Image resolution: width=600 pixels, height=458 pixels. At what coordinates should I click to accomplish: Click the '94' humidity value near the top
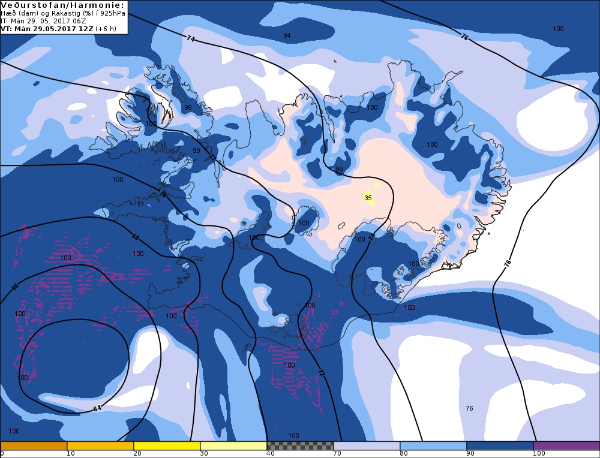(287, 35)
